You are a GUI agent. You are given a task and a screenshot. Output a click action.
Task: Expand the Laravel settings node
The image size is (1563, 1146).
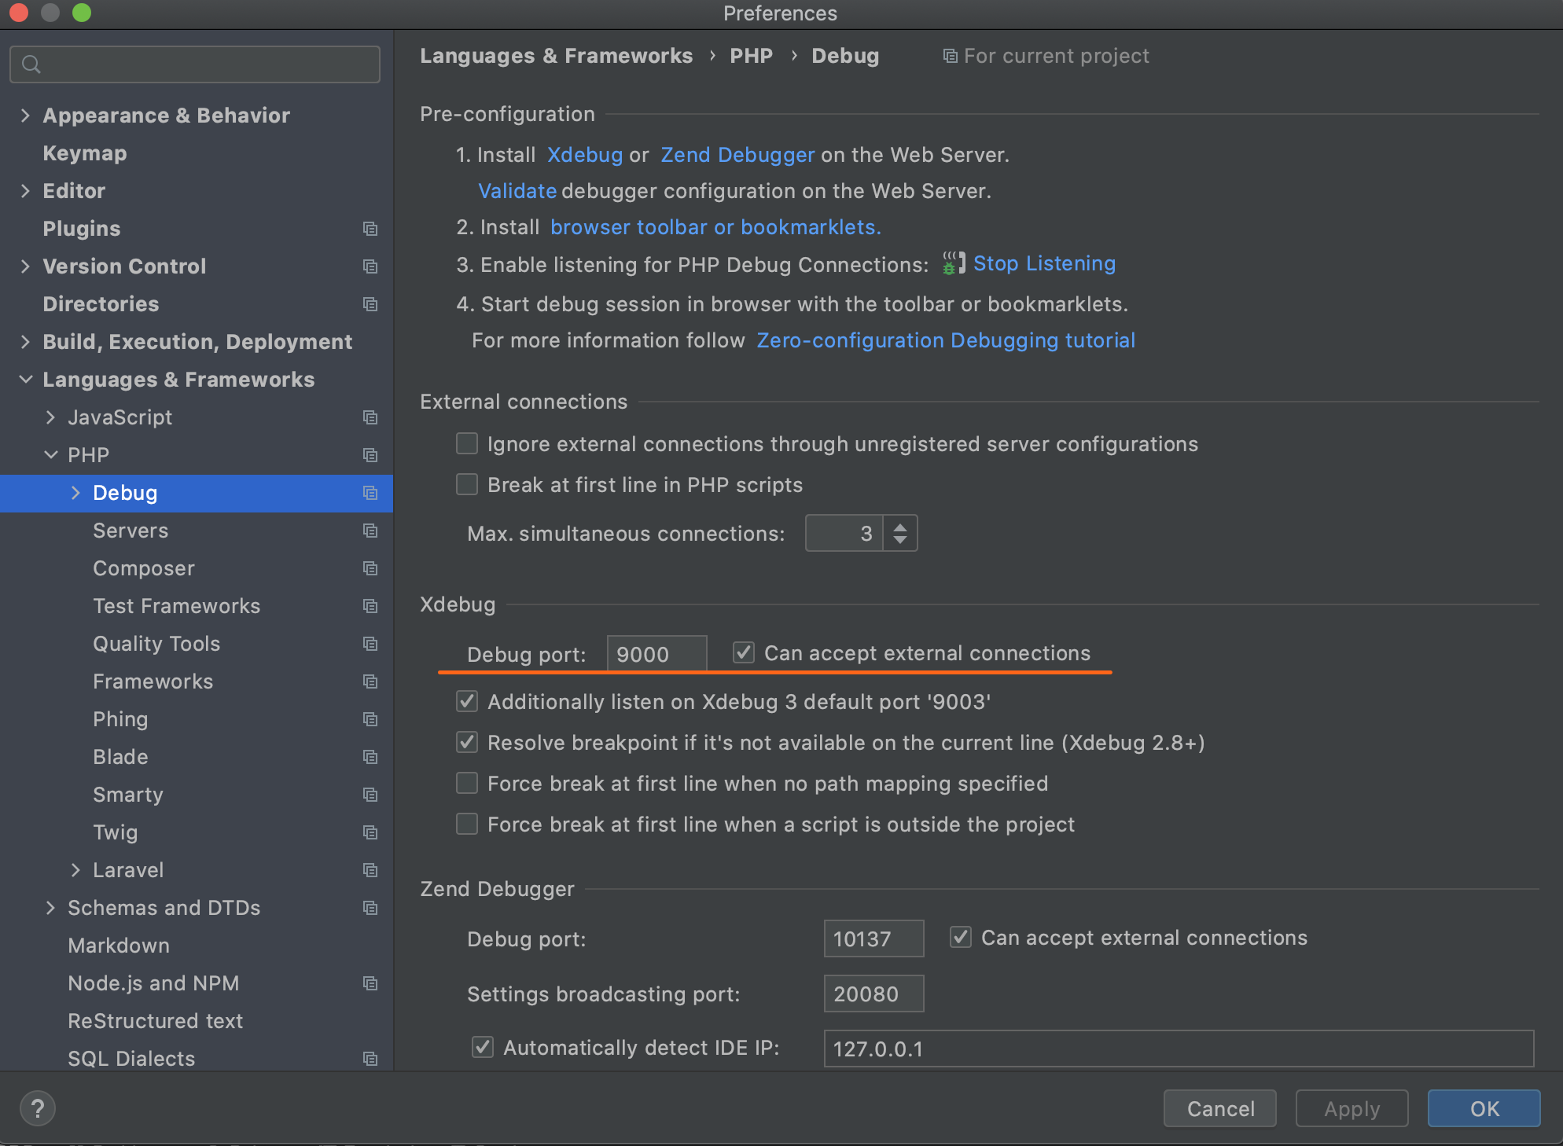click(x=75, y=870)
